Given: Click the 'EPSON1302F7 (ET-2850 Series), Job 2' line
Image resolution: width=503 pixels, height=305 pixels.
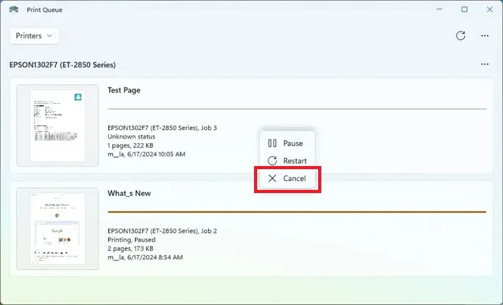Looking at the screenshot, I should click(x=162, y=231).
